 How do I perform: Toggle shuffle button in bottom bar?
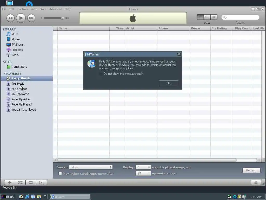pos(20,183)
